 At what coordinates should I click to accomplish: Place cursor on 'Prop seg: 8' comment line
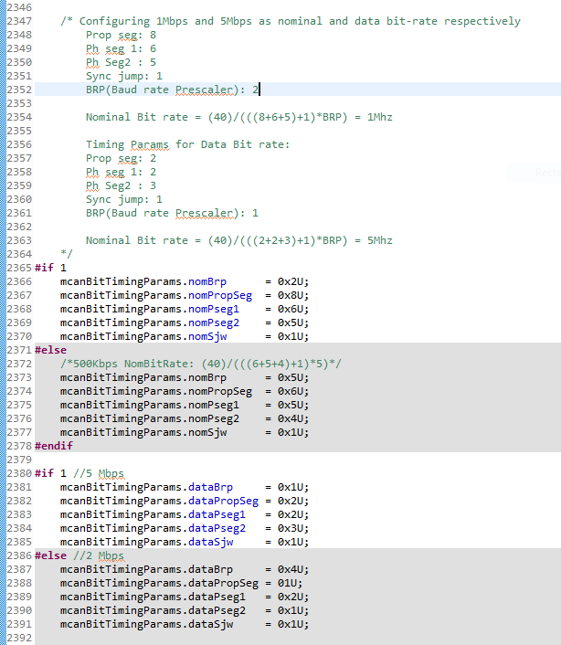coord(121,35)
